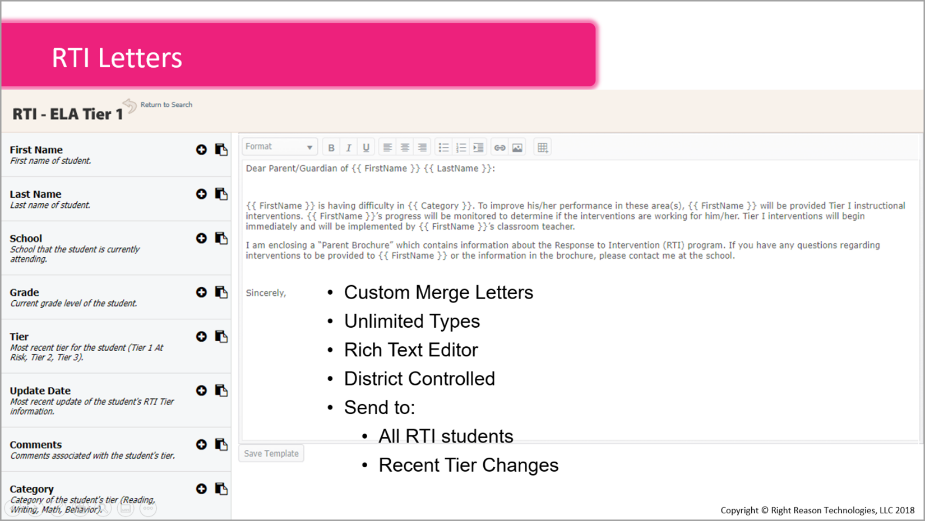
Task: Right align the paragraph
Action: click(x=422, y=146)
